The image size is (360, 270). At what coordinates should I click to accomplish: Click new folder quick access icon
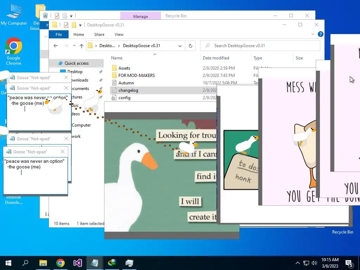pos(74,25)
